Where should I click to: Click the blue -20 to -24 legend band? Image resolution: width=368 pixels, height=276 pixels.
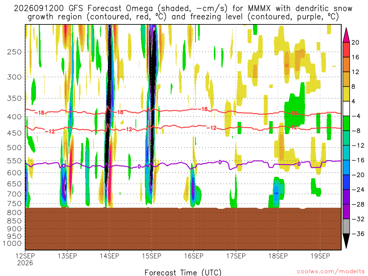(x=346, y=182)
